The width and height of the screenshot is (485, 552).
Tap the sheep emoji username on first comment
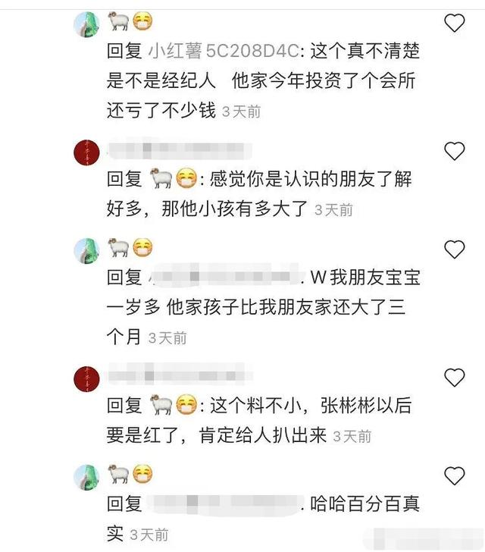130,20
